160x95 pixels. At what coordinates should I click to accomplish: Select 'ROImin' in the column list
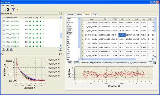pos(69,26)
